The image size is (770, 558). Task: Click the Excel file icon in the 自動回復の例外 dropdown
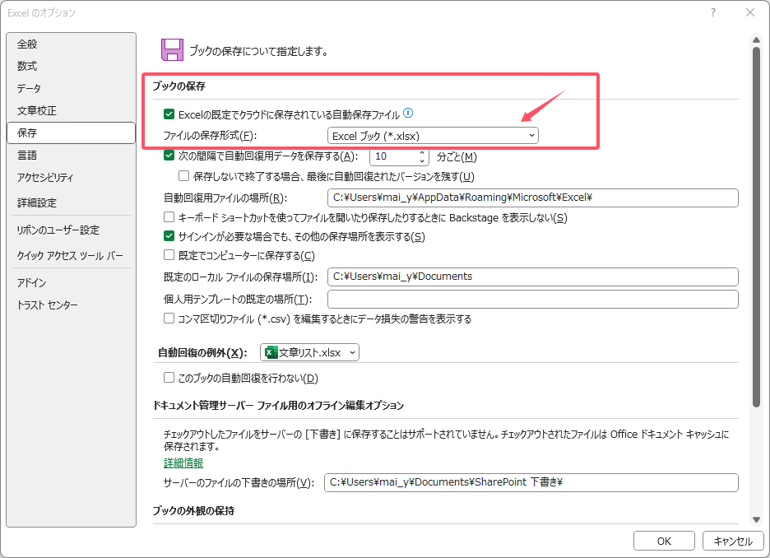coord(270,352)
